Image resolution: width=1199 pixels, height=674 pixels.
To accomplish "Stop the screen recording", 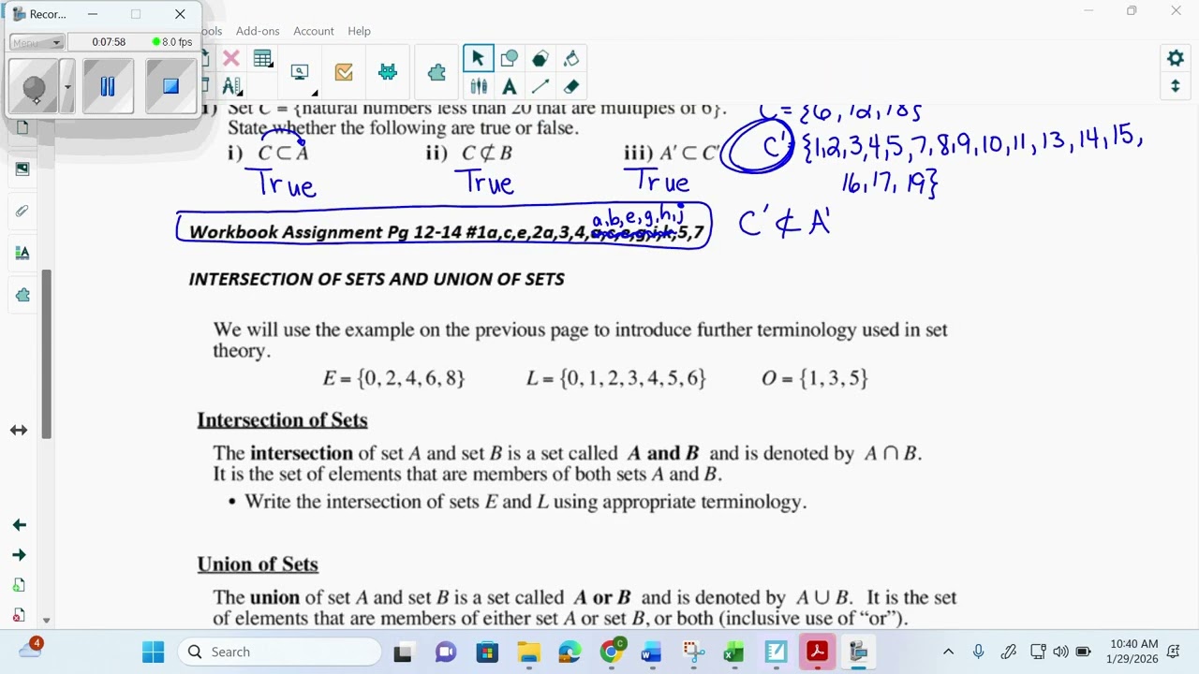I will 170,86.
